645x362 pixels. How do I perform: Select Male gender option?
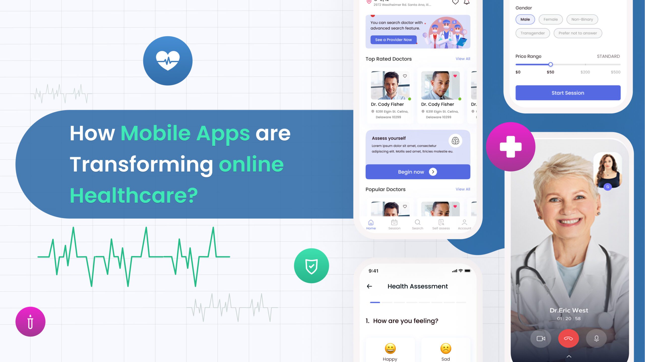pos(525,19)
